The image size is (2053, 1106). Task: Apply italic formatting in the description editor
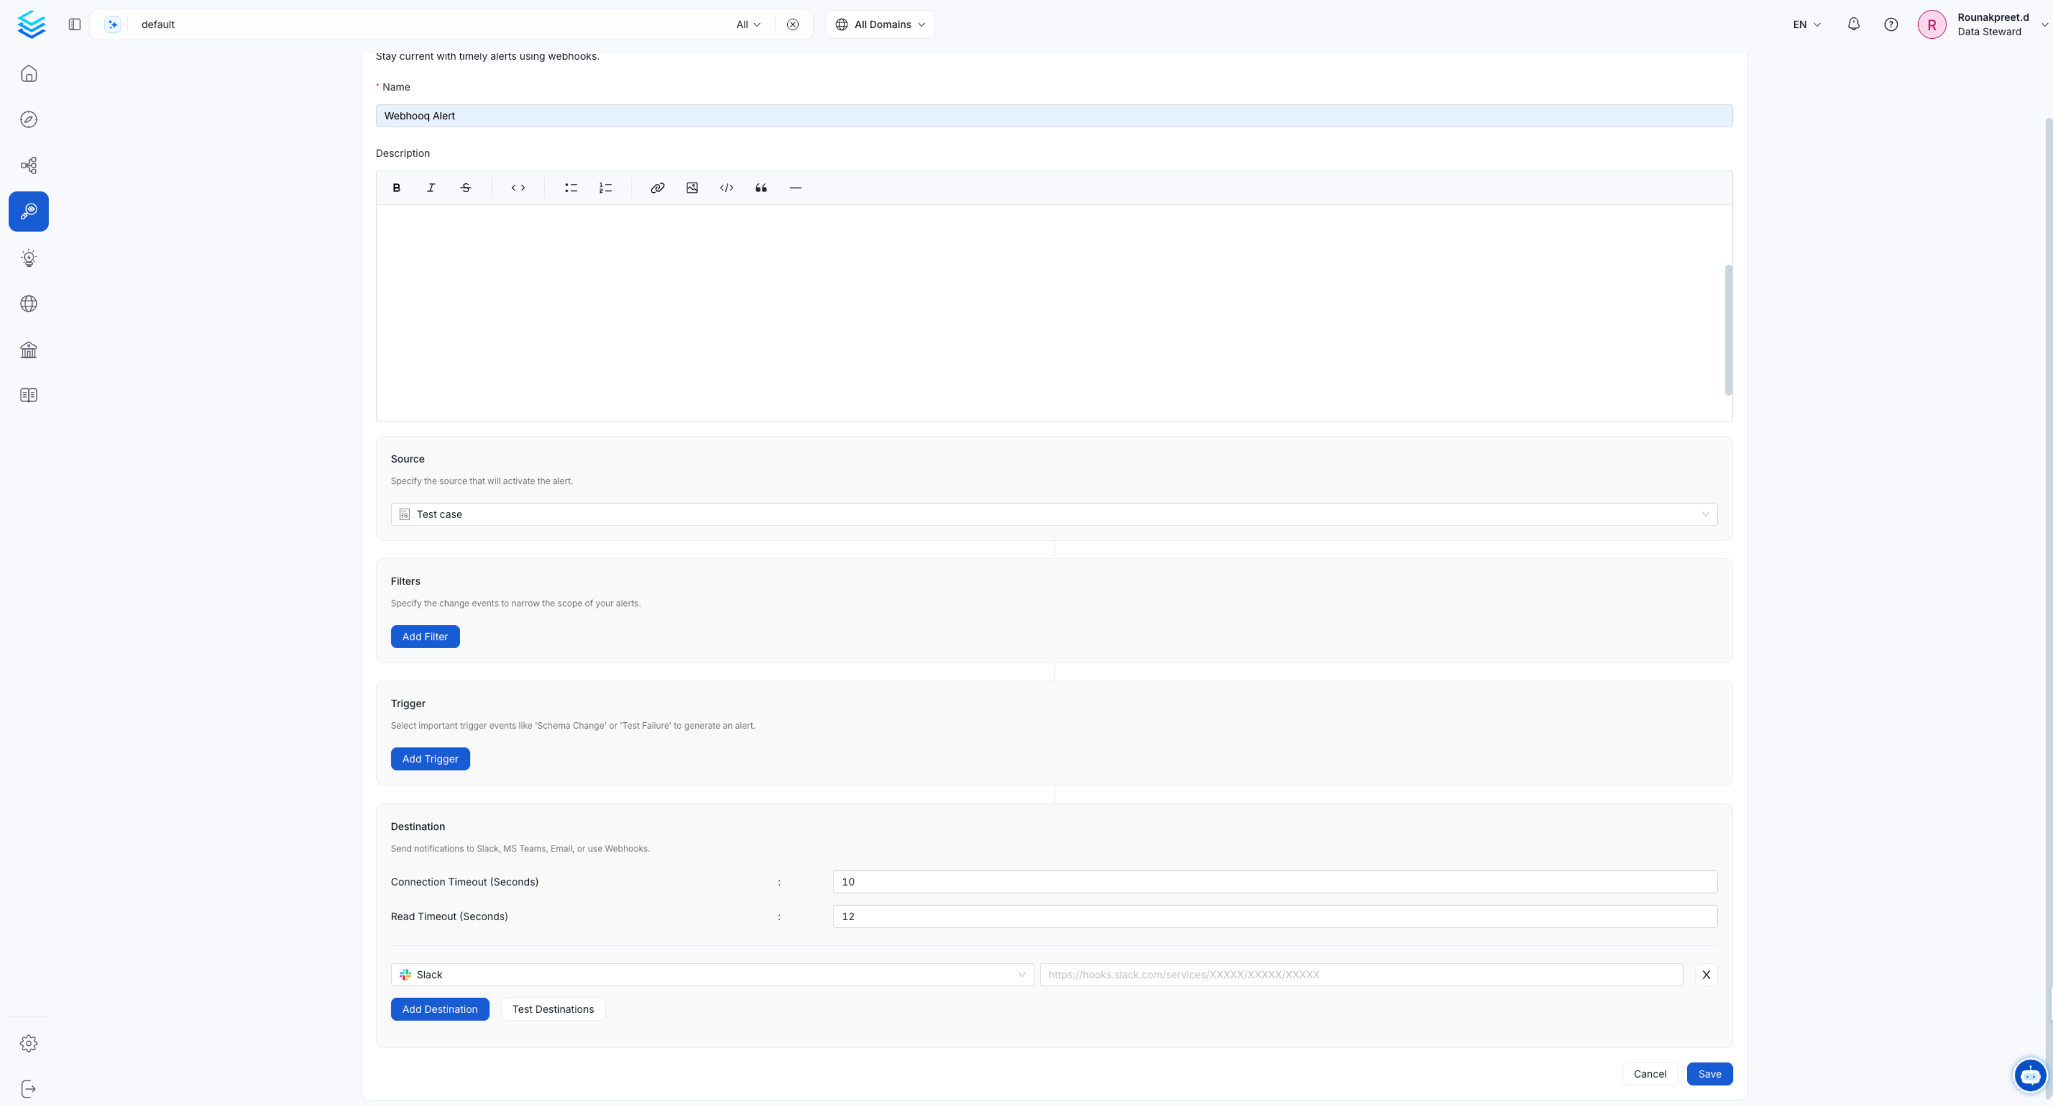(431, 188)
